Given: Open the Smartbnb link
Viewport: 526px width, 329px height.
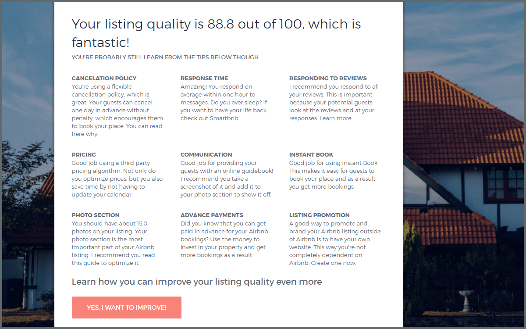Looking at the screenshot, I should 224,118.
